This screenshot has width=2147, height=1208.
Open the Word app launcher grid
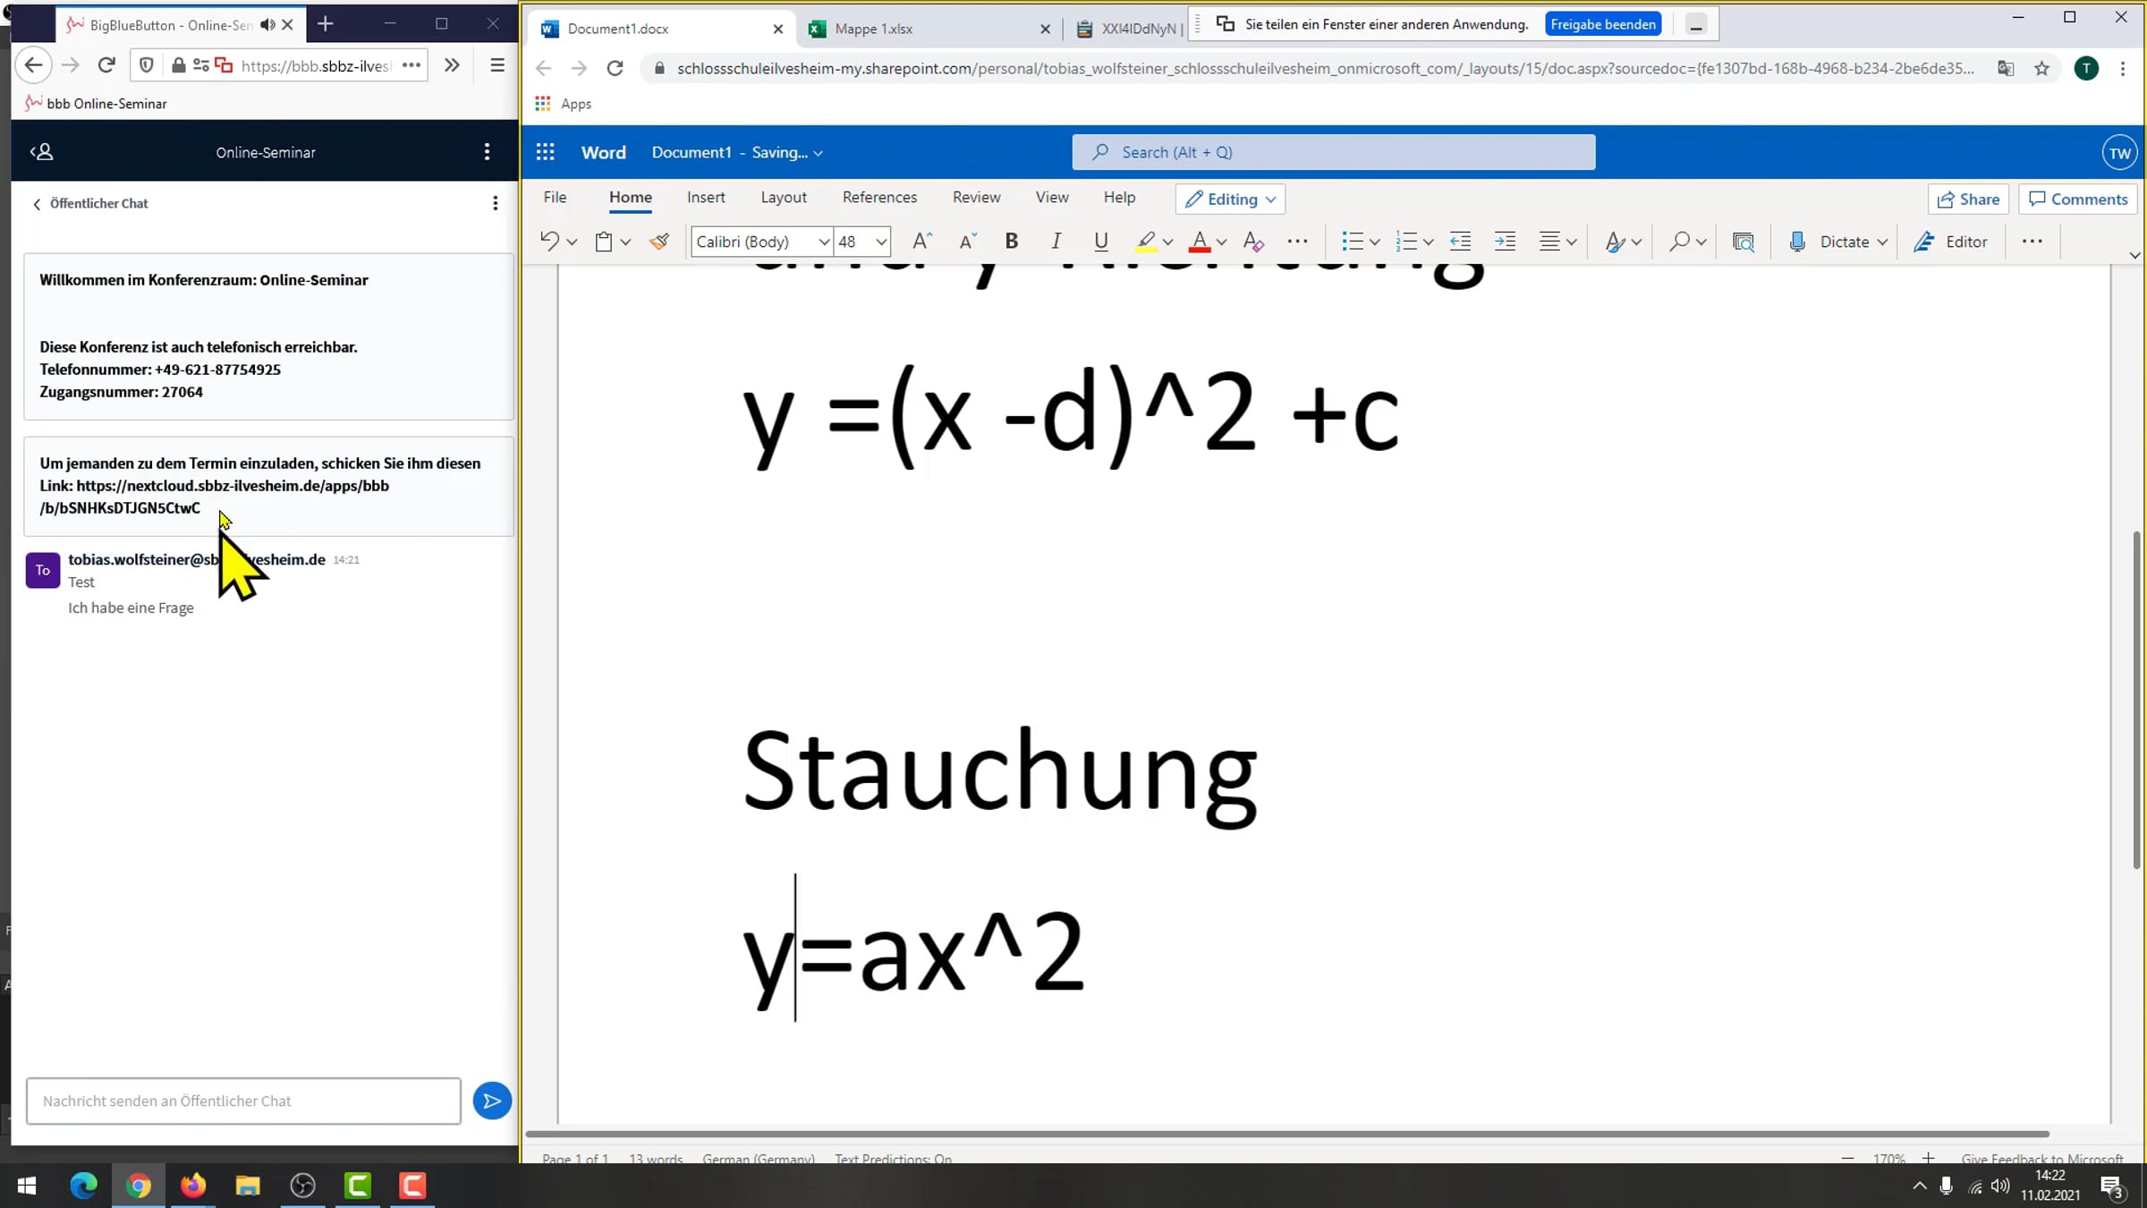545,152
